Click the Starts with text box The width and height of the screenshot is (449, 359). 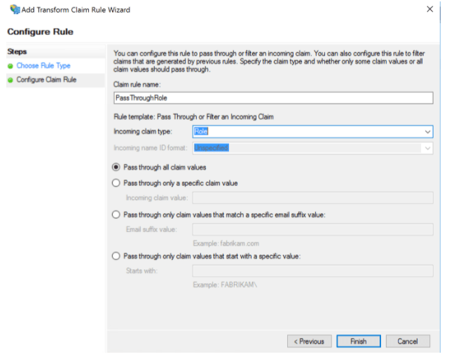coord(312,271)
